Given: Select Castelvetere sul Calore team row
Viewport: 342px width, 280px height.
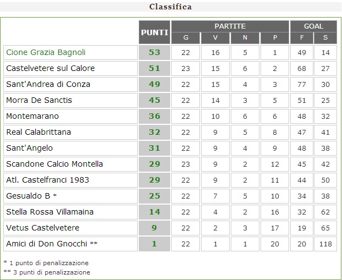Looking at the screenshot, I should (50, 69).
